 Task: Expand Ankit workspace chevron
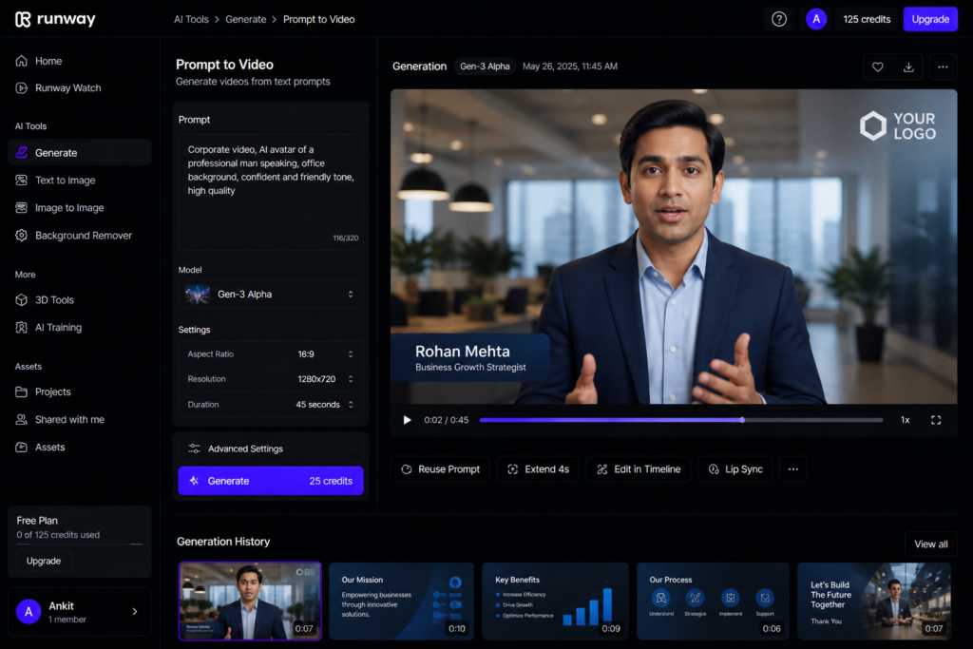click(x=135, y=612)
